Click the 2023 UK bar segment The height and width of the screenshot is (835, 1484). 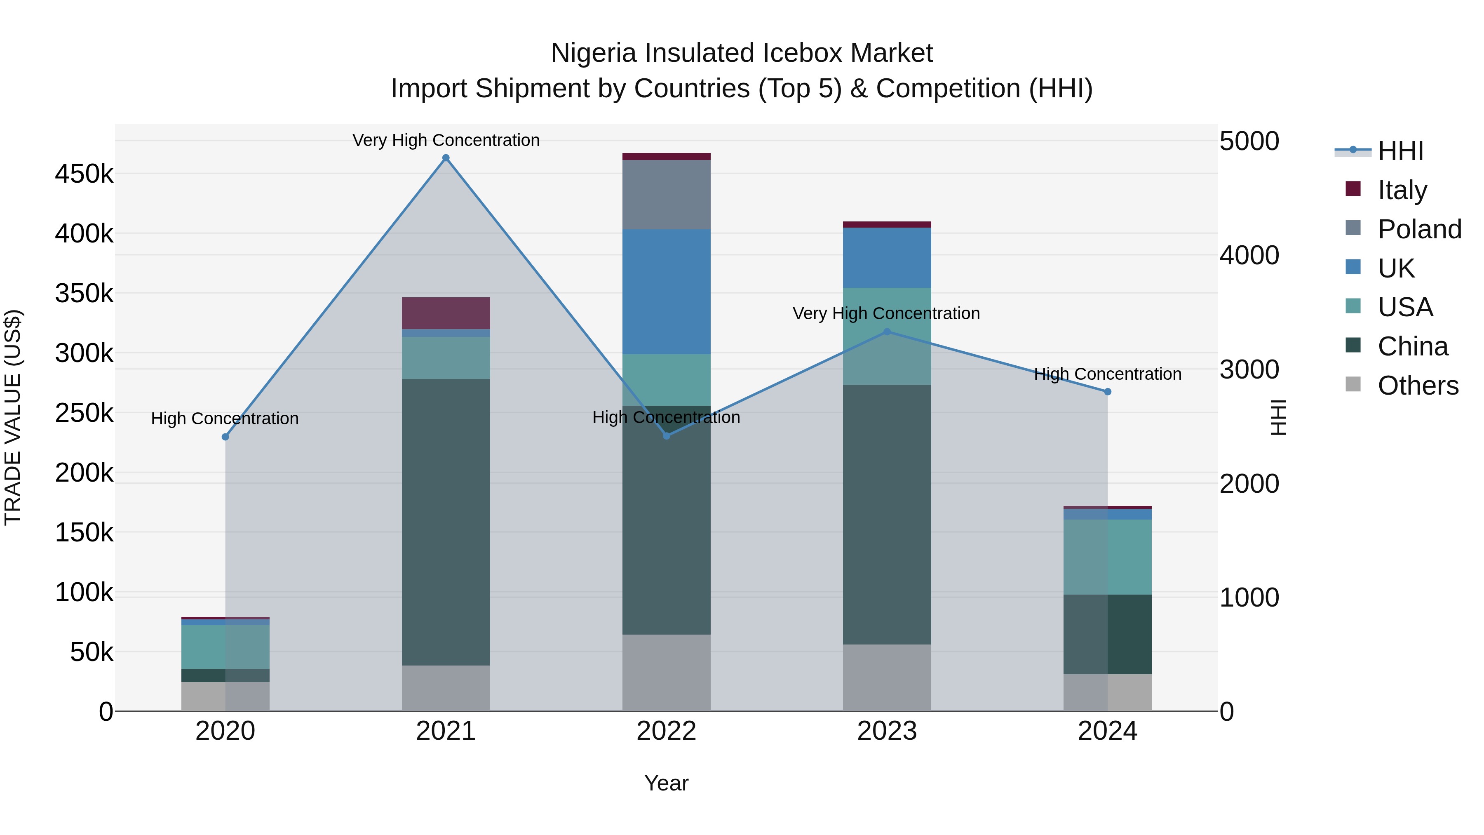887,258
